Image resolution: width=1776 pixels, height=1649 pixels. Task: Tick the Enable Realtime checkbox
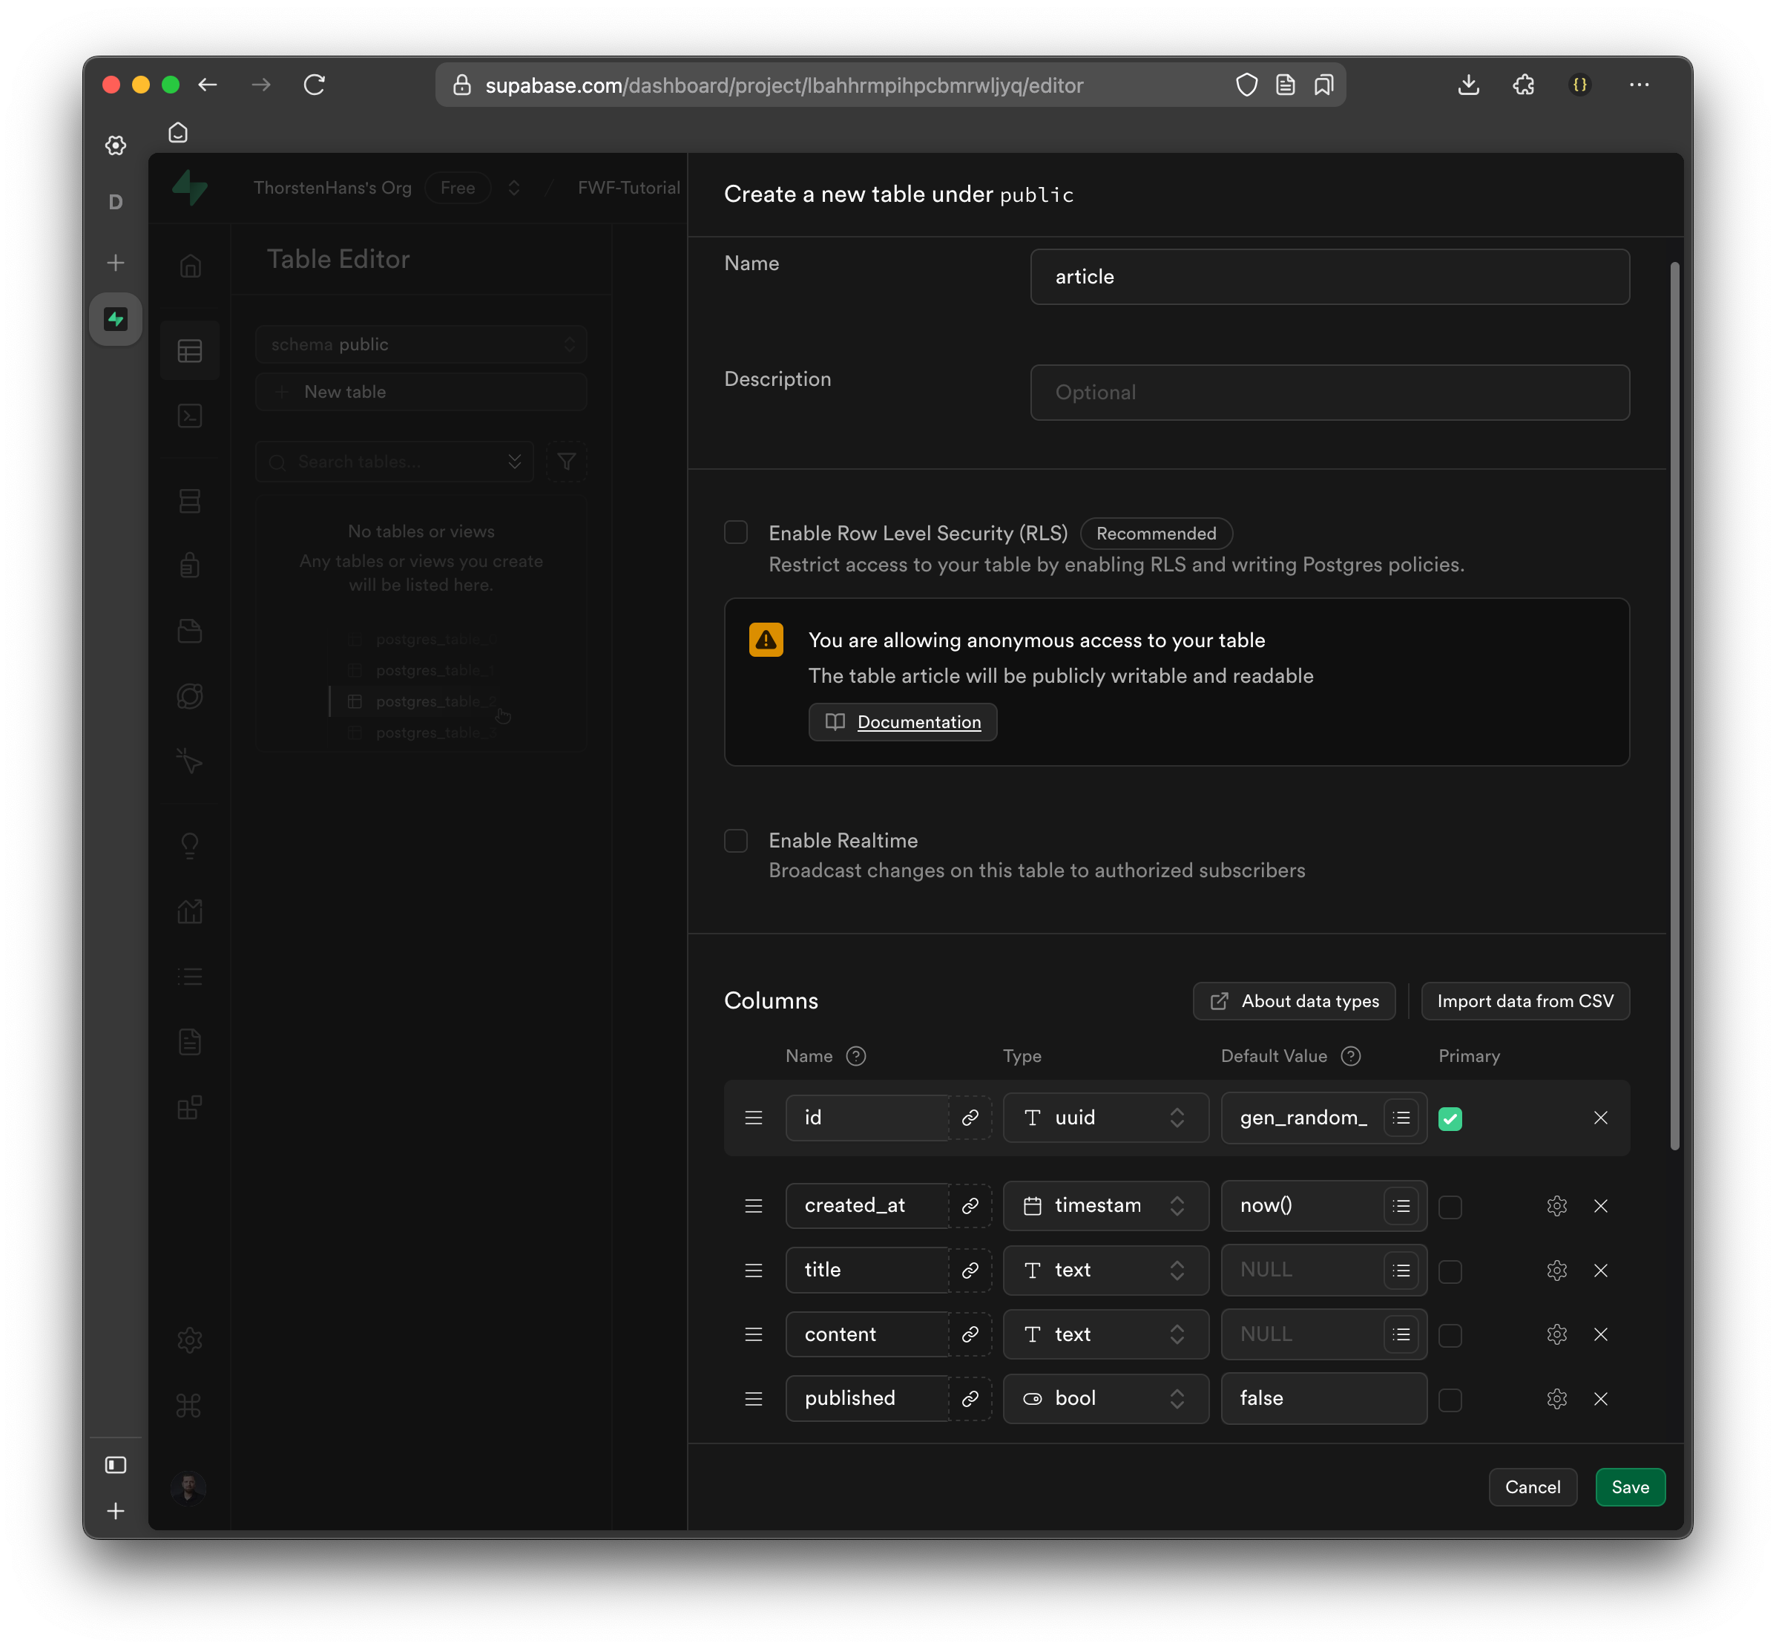coord(736,841)
